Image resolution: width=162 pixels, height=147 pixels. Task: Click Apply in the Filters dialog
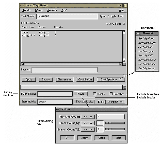tap(84, 138)
